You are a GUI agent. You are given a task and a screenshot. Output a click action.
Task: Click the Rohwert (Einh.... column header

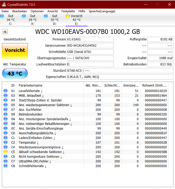pyautogui.click(x=154, y=86)
